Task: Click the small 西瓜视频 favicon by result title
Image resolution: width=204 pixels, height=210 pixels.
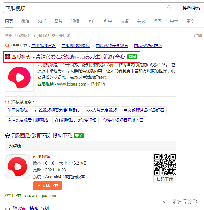Action: [x=7, y=57]
